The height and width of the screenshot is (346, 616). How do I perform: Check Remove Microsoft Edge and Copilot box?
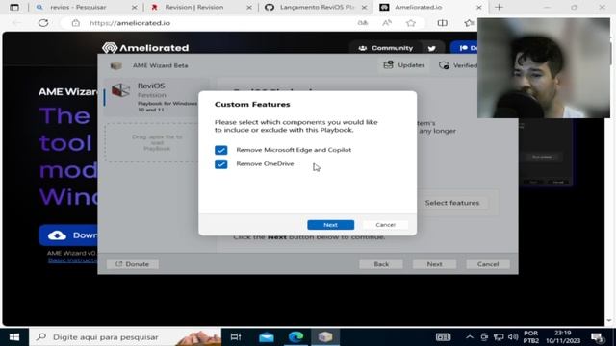[220, 150]
